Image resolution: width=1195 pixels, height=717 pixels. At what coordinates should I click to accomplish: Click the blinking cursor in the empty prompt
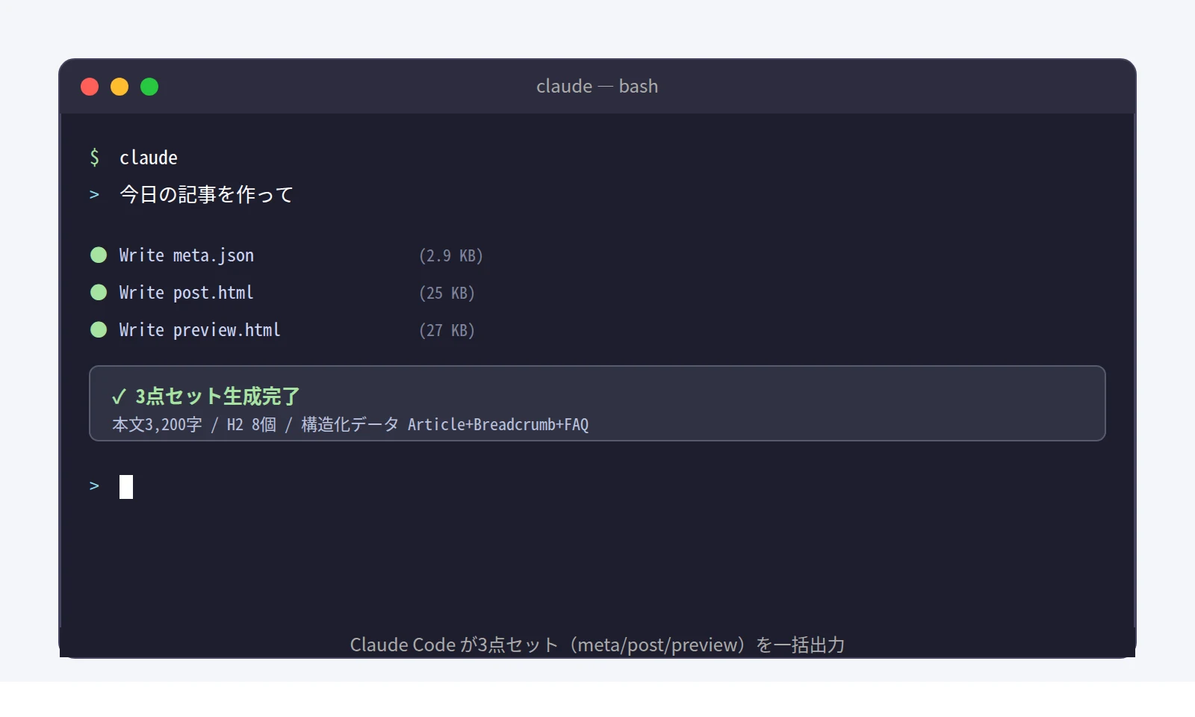coord(126,487)
